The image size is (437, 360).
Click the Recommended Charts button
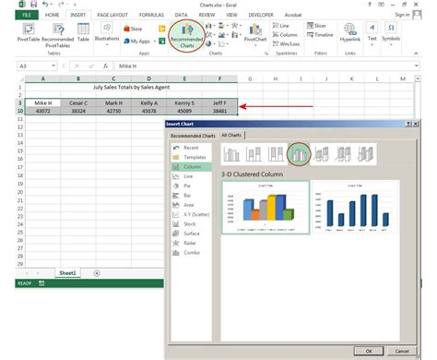[187, 36]
